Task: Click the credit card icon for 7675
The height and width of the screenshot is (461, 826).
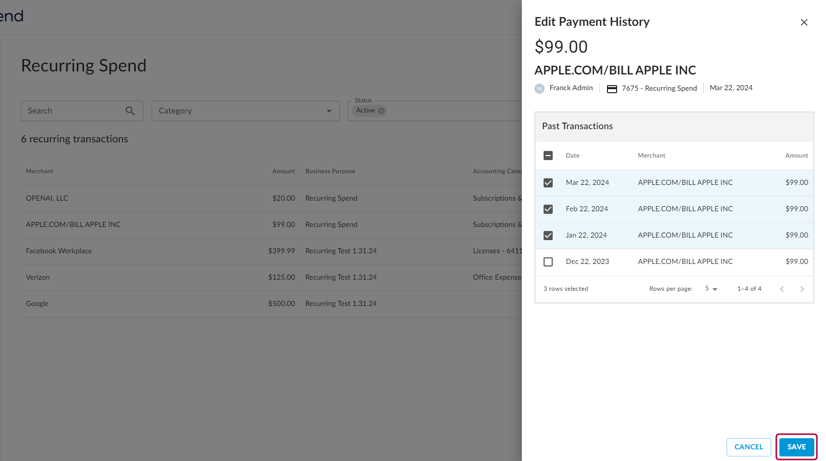Action: (x=612, y=89)
